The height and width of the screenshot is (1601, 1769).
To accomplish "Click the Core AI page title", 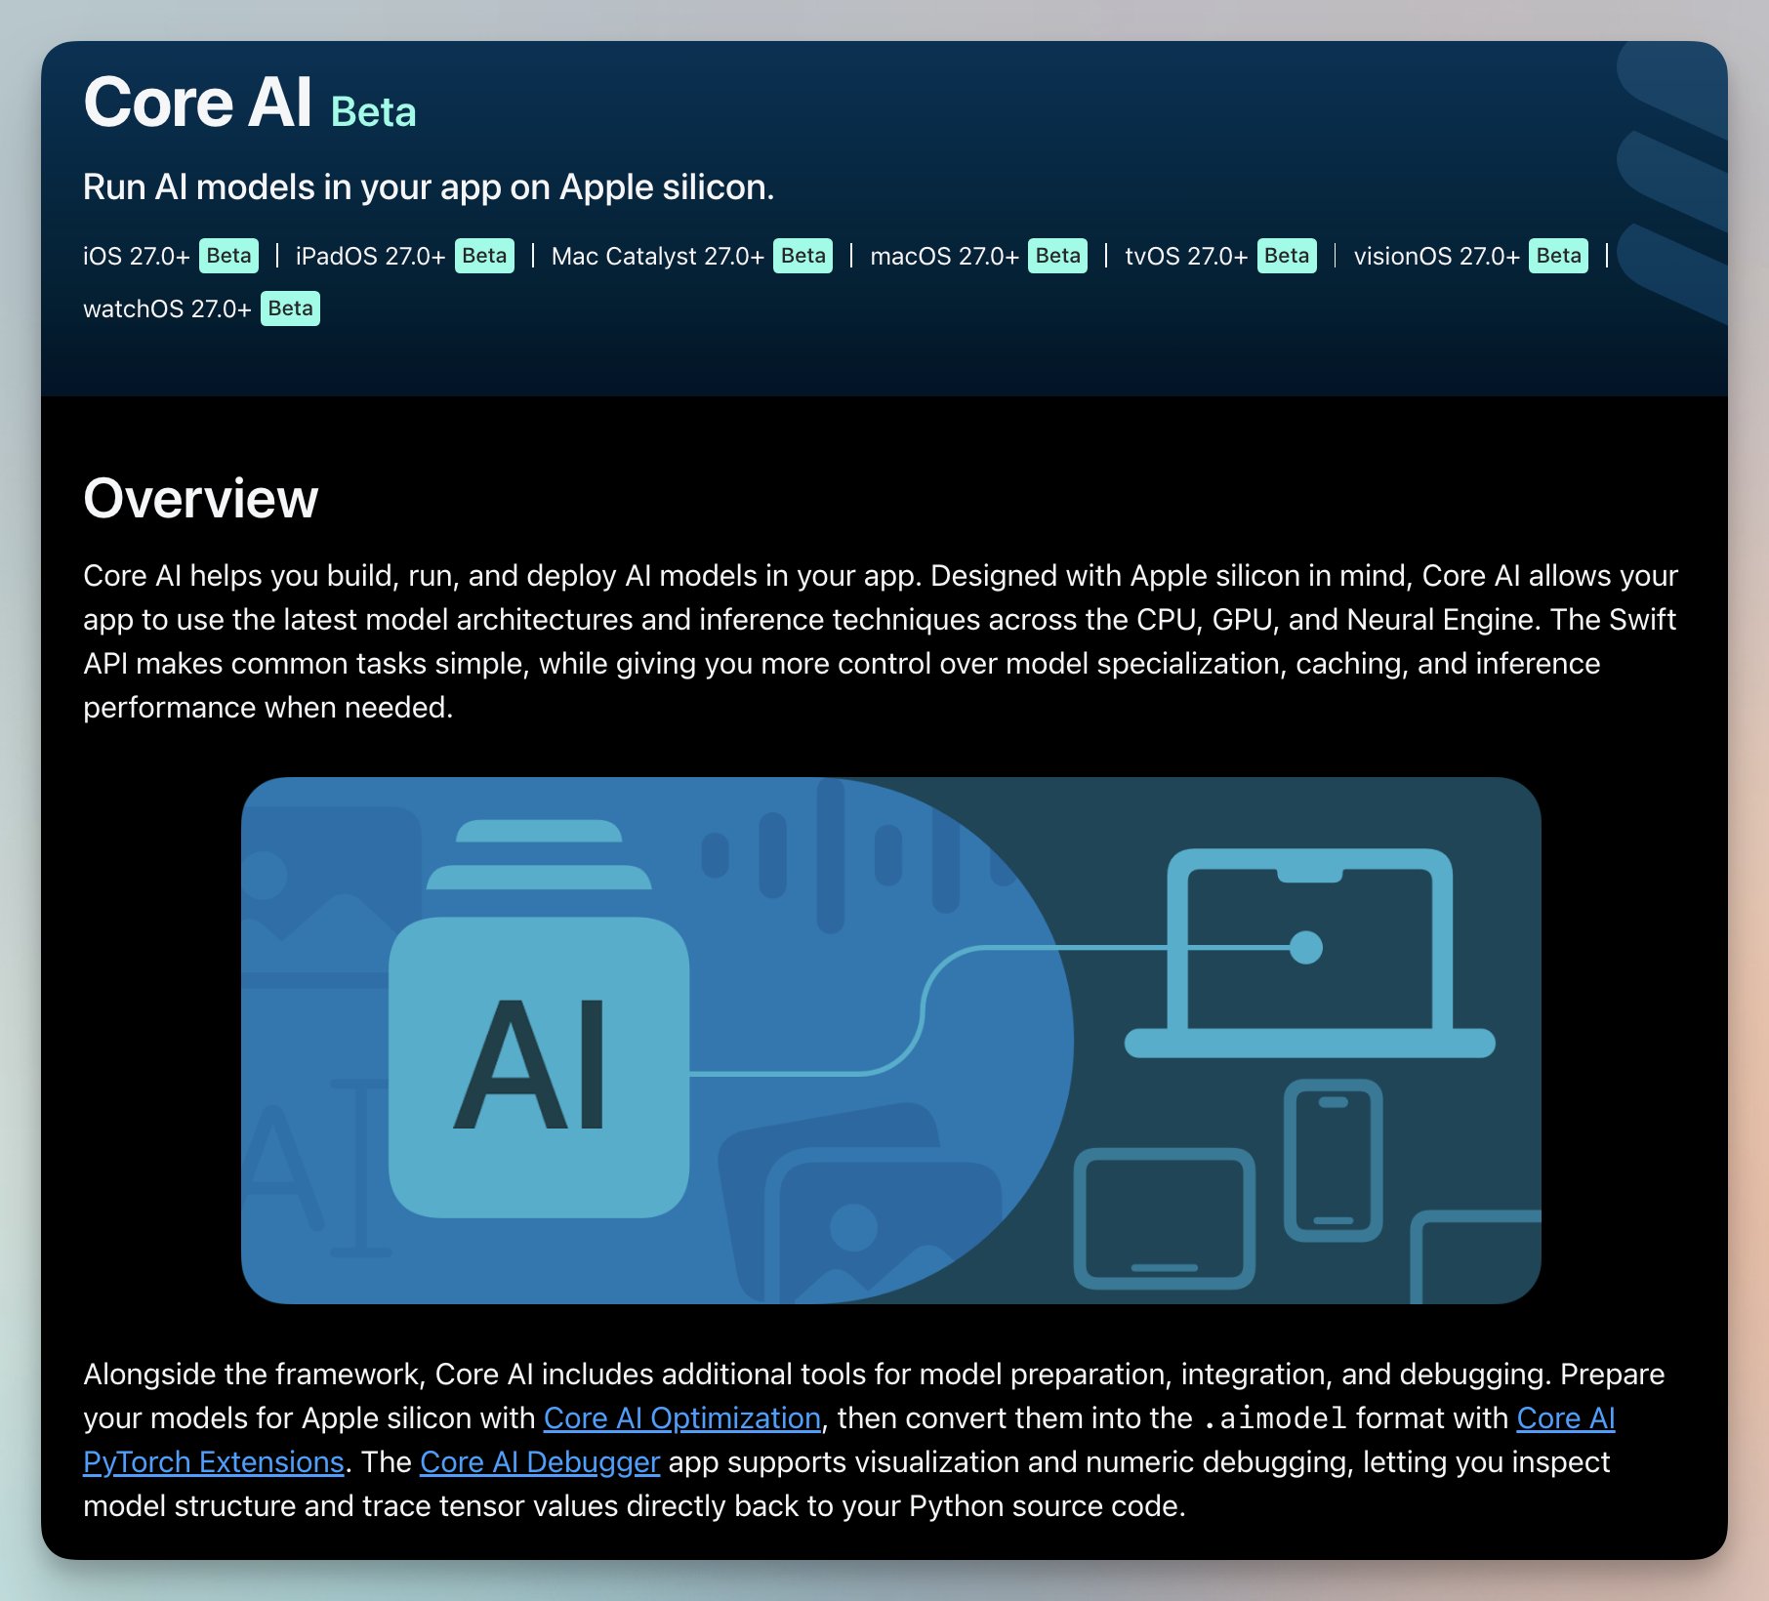I will 197,102.
